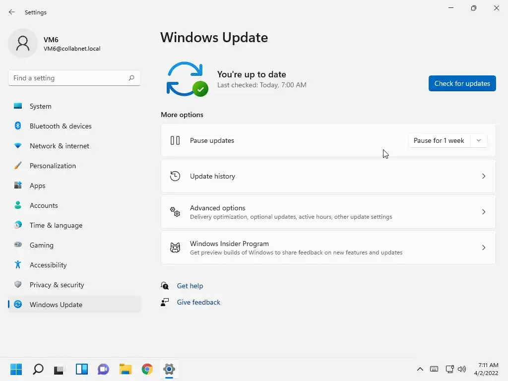The image size is (508, 381).
Task: Focus the Find a setting search box
Action: [74, 78]
